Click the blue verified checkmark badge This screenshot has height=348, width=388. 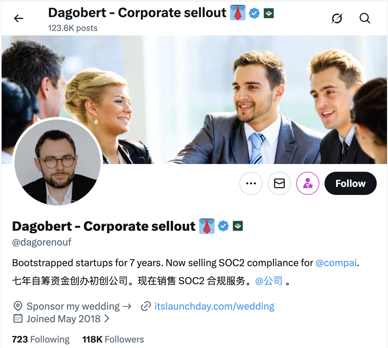223,226
